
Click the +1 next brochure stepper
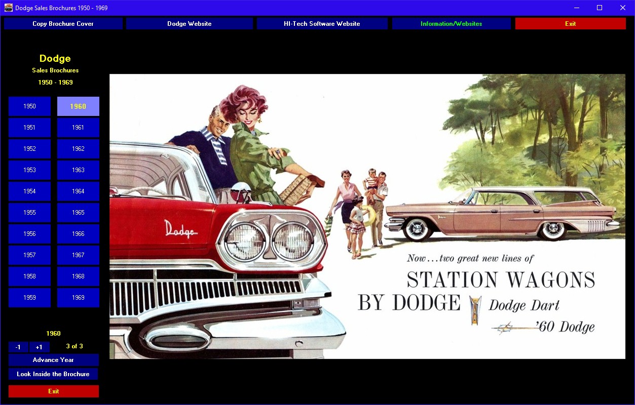click(x=39, y=347)
